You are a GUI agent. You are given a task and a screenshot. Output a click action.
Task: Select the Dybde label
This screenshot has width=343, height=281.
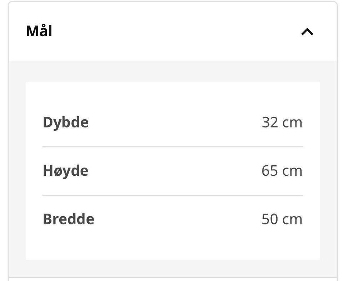[66, 122]
